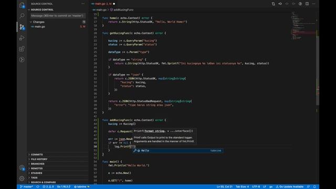The width and height of the screenshot is (336, 189).
Task: Open the notifications bell in status bar
Action: [x=314, y=187]
